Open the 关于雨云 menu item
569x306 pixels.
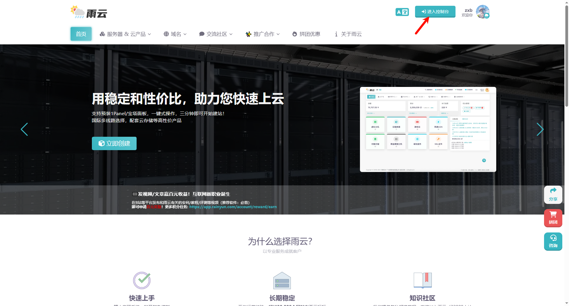click(x=348, y=34)
